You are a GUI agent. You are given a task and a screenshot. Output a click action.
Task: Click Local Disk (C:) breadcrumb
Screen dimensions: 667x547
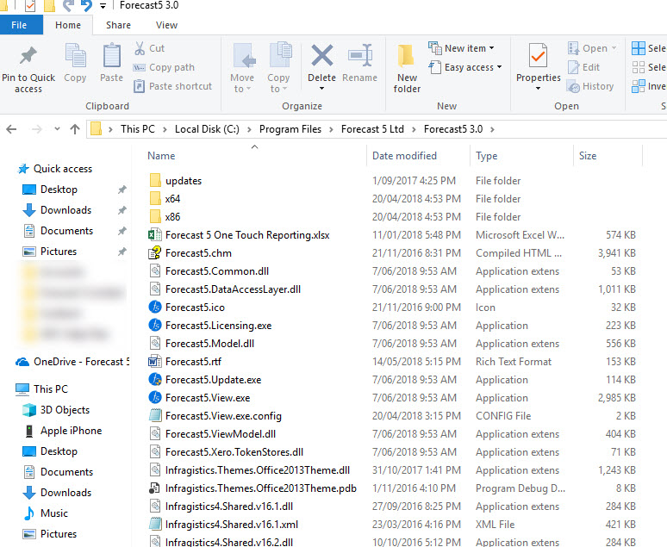(x=207, y=129)
